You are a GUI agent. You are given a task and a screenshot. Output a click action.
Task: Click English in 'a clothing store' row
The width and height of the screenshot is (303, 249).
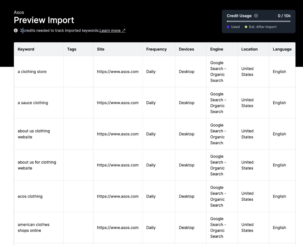pyautogui.click(x=279, y=71)
